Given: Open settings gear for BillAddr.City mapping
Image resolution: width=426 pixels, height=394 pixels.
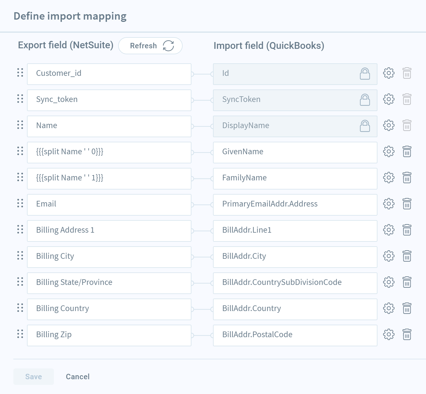Looking at the screenshot, I should tap(389, 256).
